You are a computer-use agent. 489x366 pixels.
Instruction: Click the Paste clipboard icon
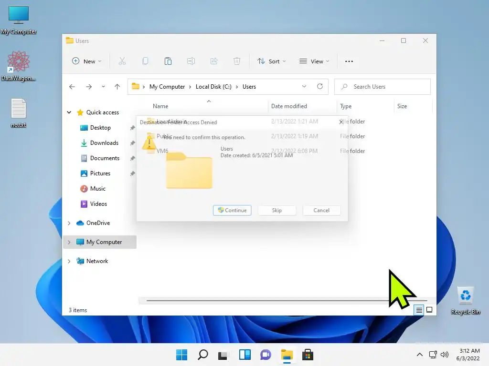click(x=168, y=61)
